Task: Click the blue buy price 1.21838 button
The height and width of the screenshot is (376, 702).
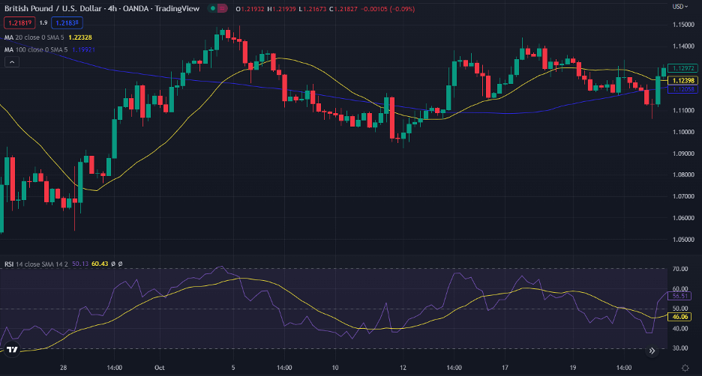Action: click(68, 23)
